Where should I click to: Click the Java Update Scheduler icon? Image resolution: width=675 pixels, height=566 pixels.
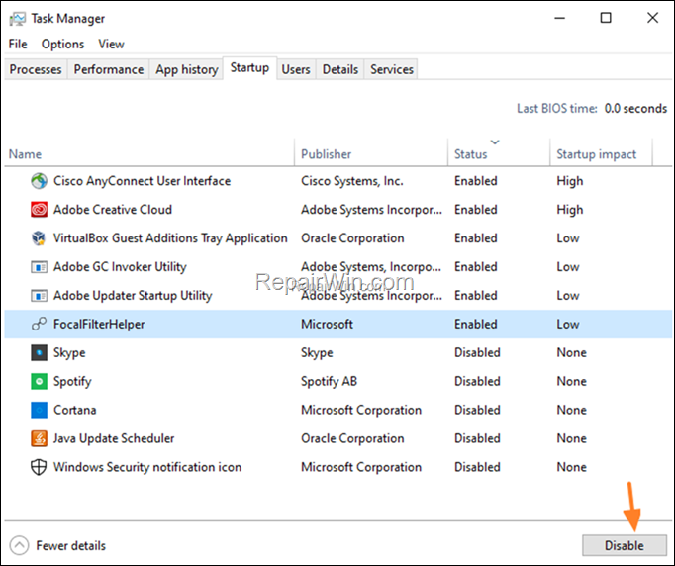point(39,438)
